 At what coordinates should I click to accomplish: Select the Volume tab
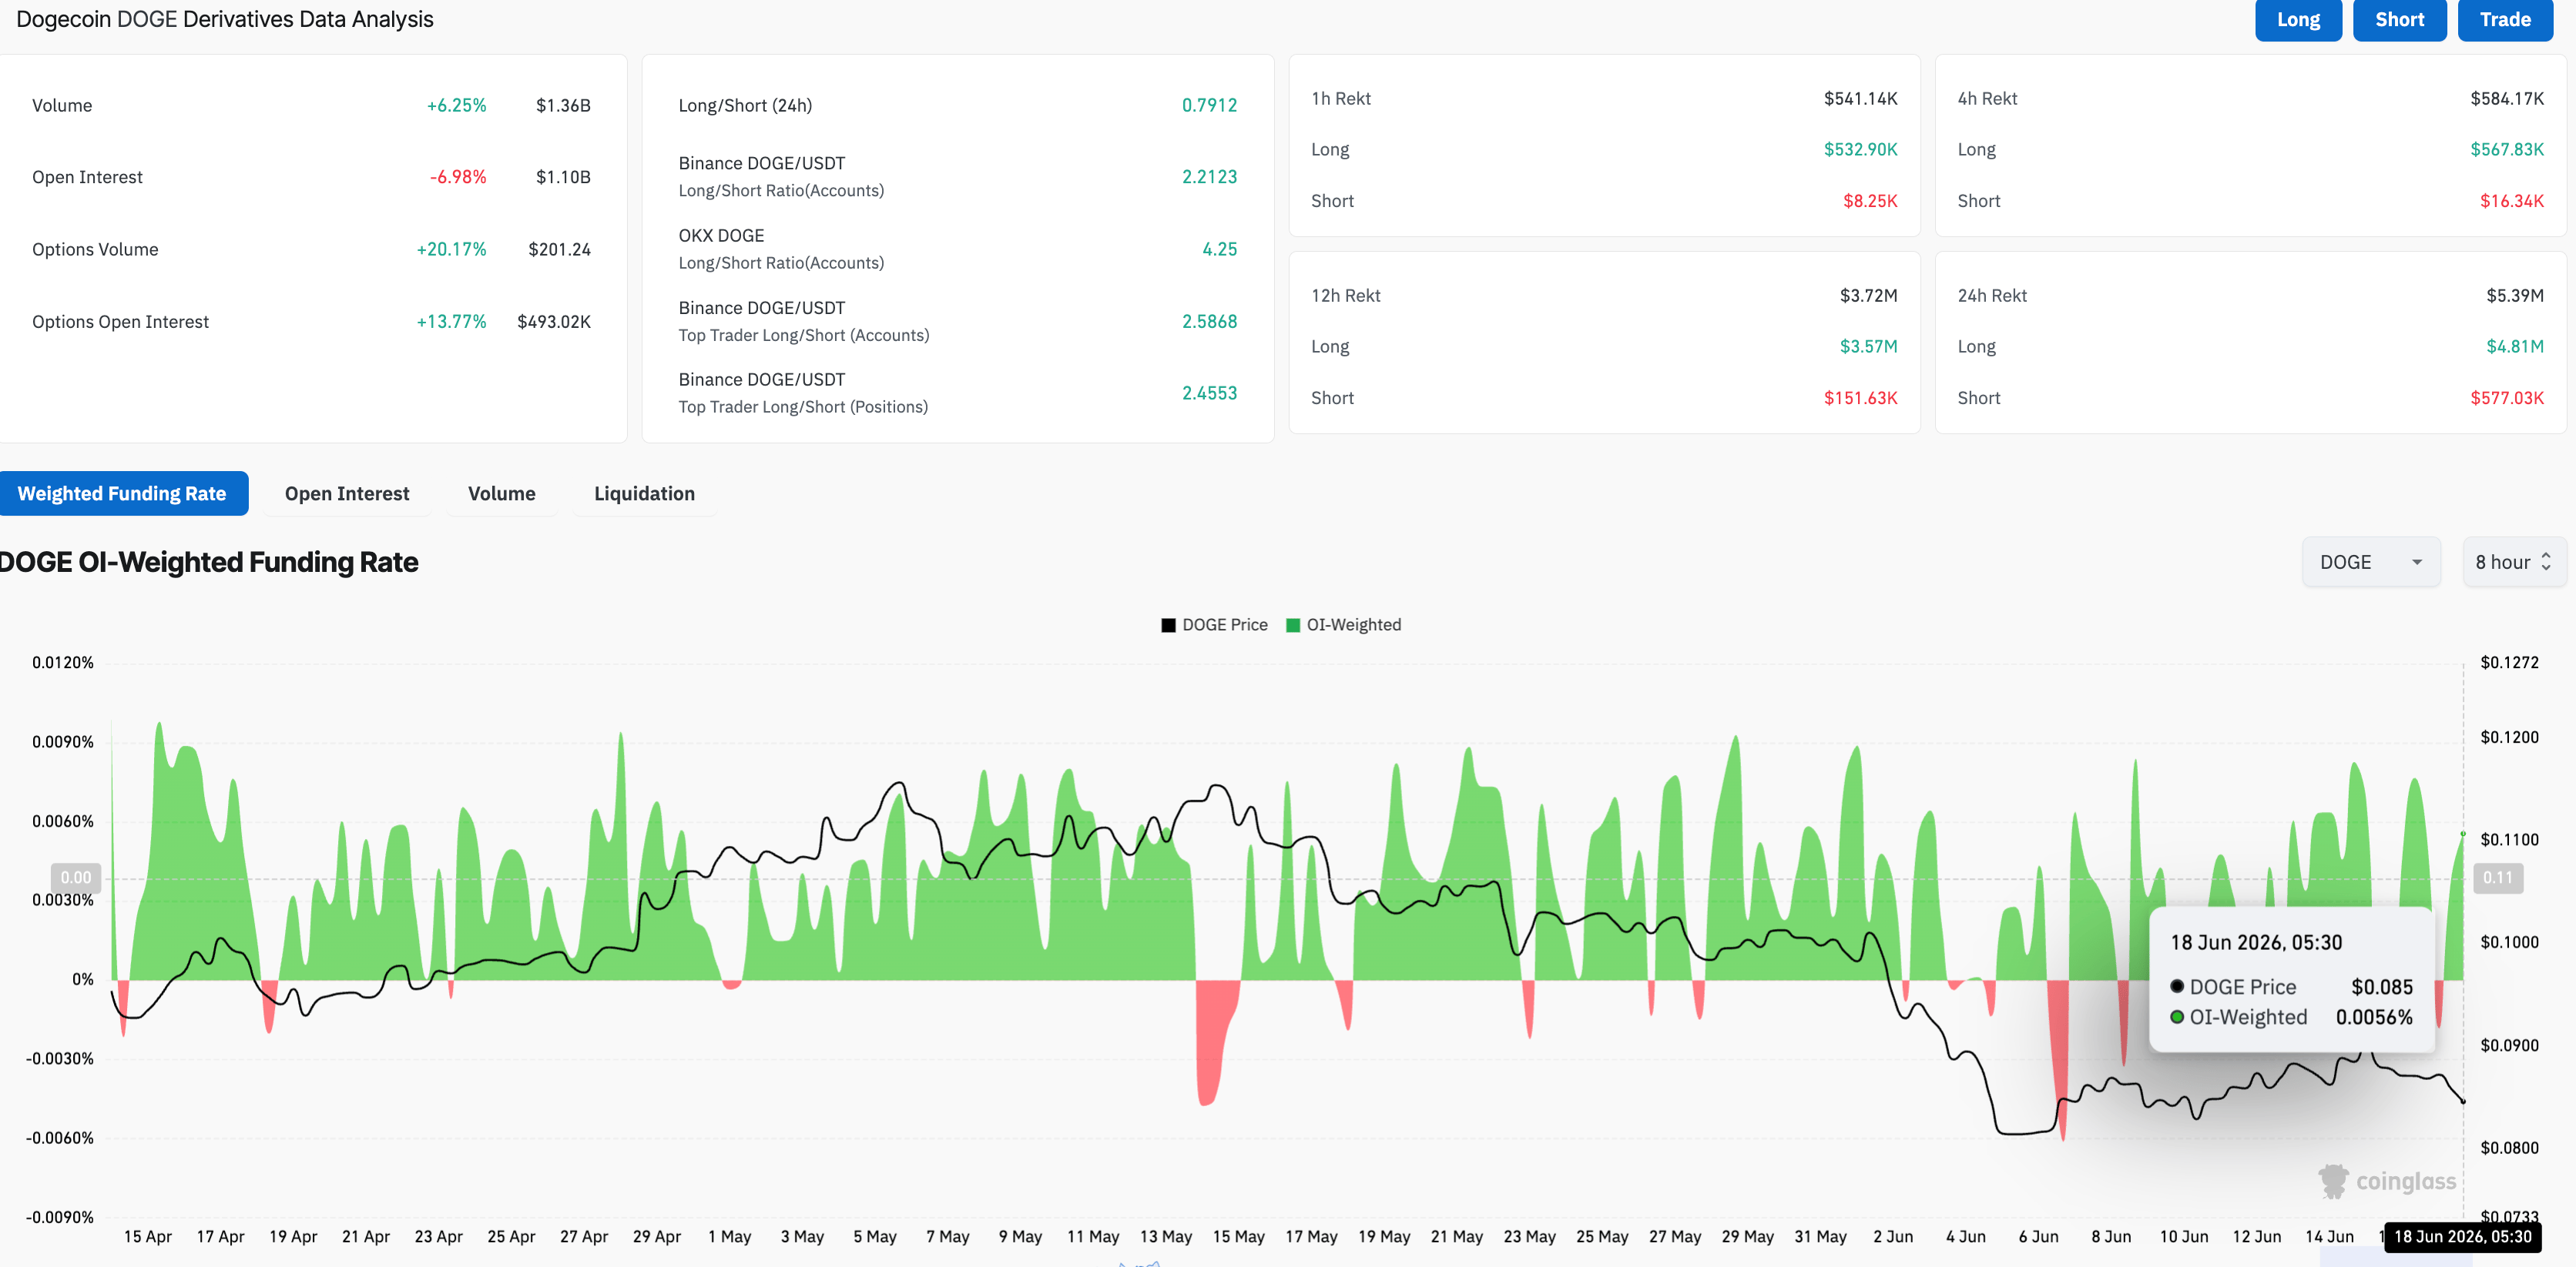tap(502, 493)
